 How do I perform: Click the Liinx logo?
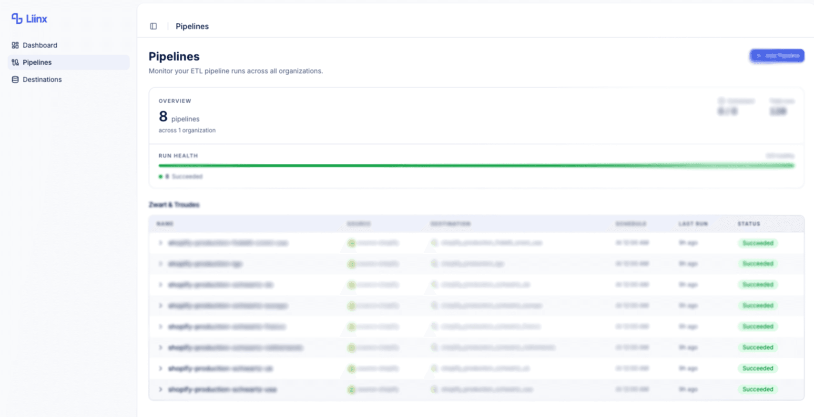click(x=29, y=19)
